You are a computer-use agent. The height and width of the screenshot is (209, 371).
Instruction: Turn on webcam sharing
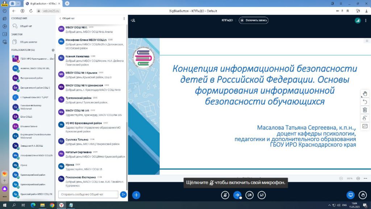249,195
